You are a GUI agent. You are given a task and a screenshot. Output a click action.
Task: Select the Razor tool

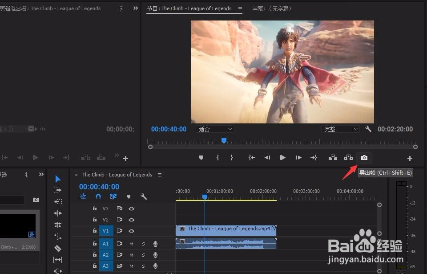pos(58,248)
